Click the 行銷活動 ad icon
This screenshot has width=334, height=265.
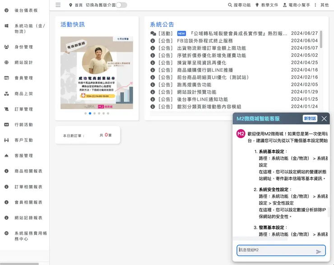[x=6, y=125]
